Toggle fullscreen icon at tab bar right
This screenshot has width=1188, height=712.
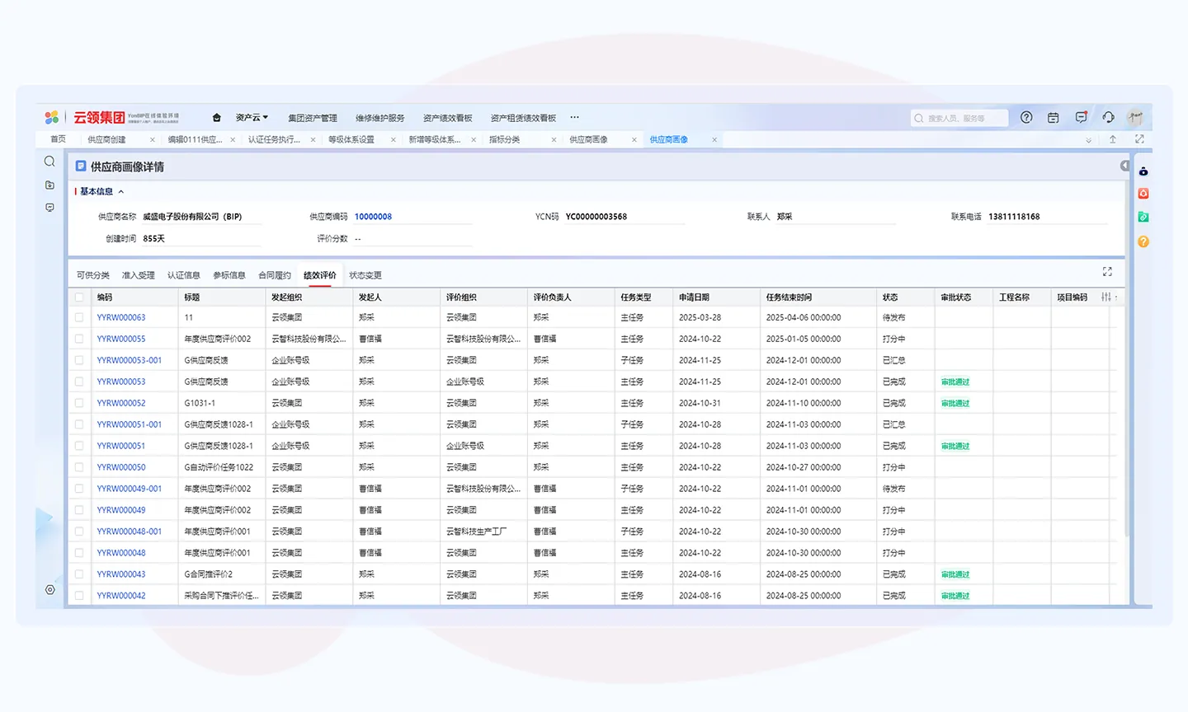[1139, 139]
